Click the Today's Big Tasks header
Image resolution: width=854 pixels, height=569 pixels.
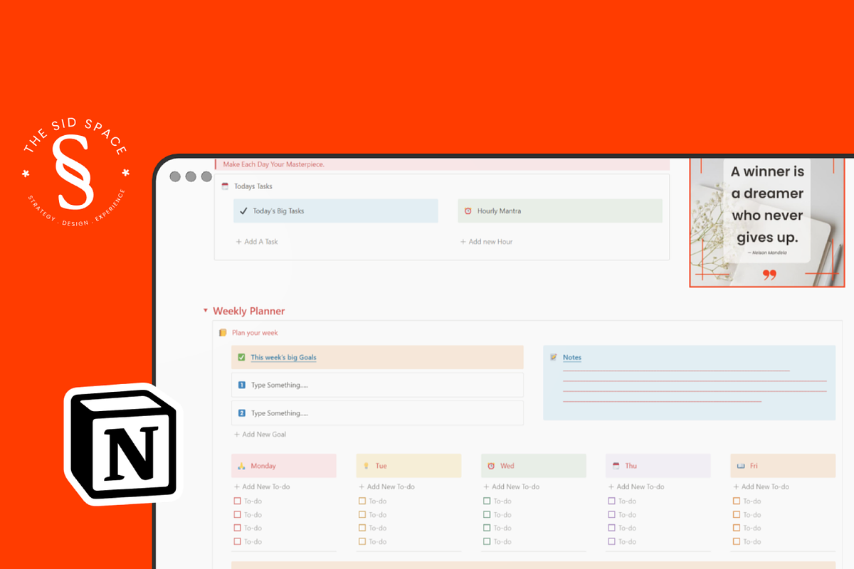pyautogui.click(x=336, y=211)
